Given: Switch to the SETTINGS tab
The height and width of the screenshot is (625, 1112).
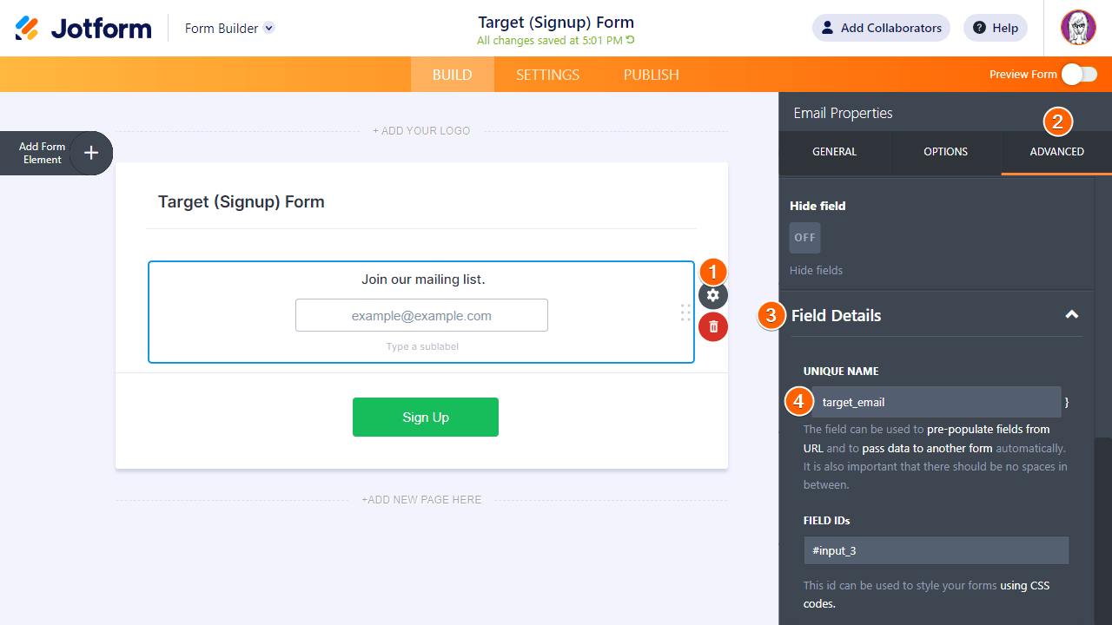Looking at the screenshot, I should click(547, 75).
